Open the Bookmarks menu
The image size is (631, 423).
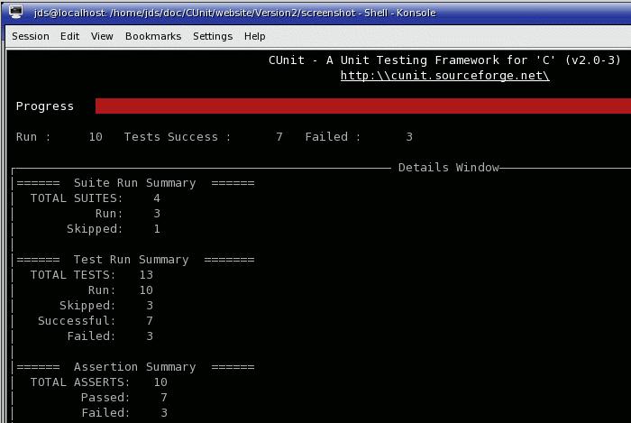[x=153, y=36]
